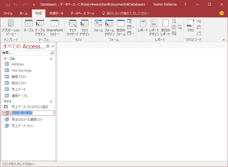Click the navigation search (検索) box
This screenshot has height=167, width=228.
coord(26,53)
